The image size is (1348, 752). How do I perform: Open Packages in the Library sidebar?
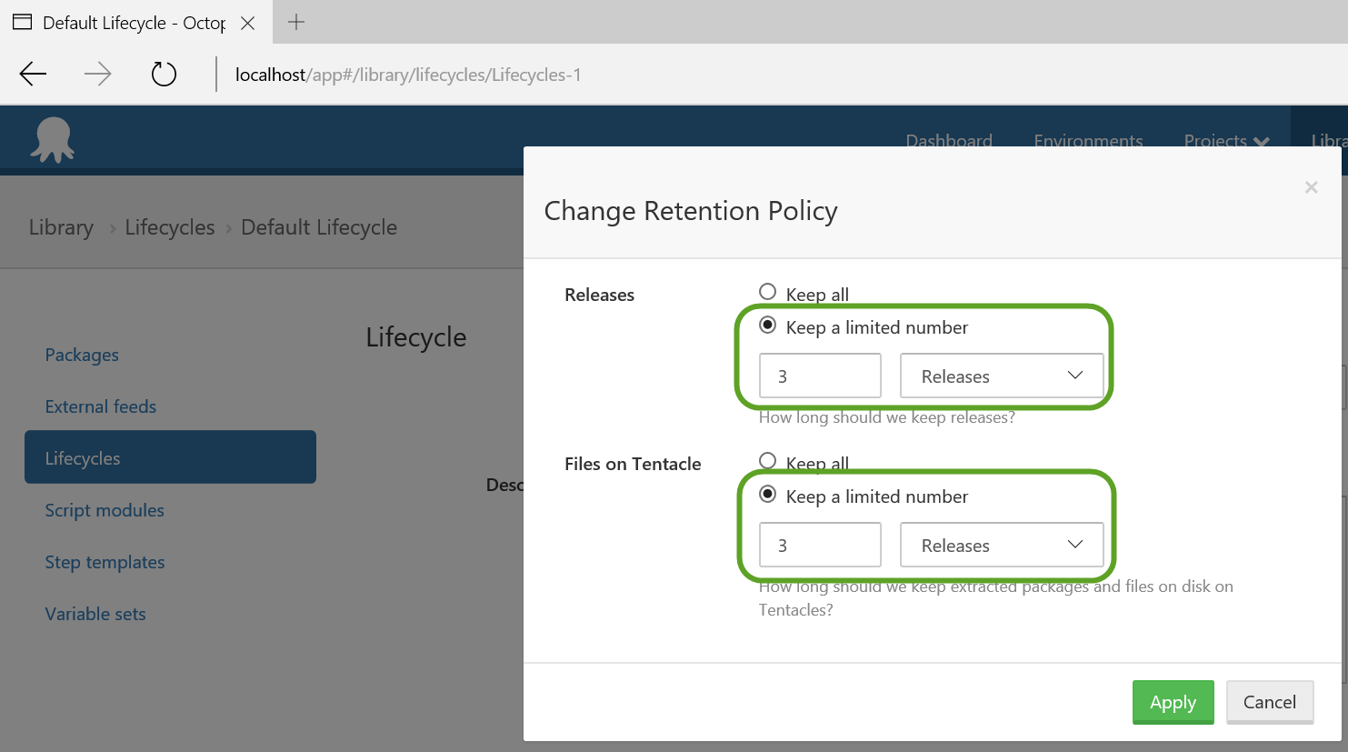click(x=82, y=355)
